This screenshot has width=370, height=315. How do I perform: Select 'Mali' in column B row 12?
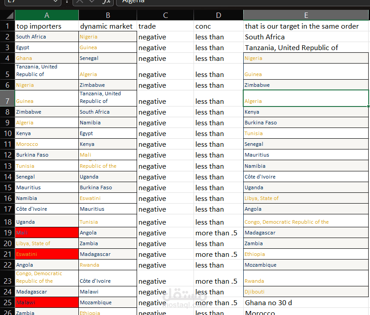pyautogui.click(x=108, y=155)
